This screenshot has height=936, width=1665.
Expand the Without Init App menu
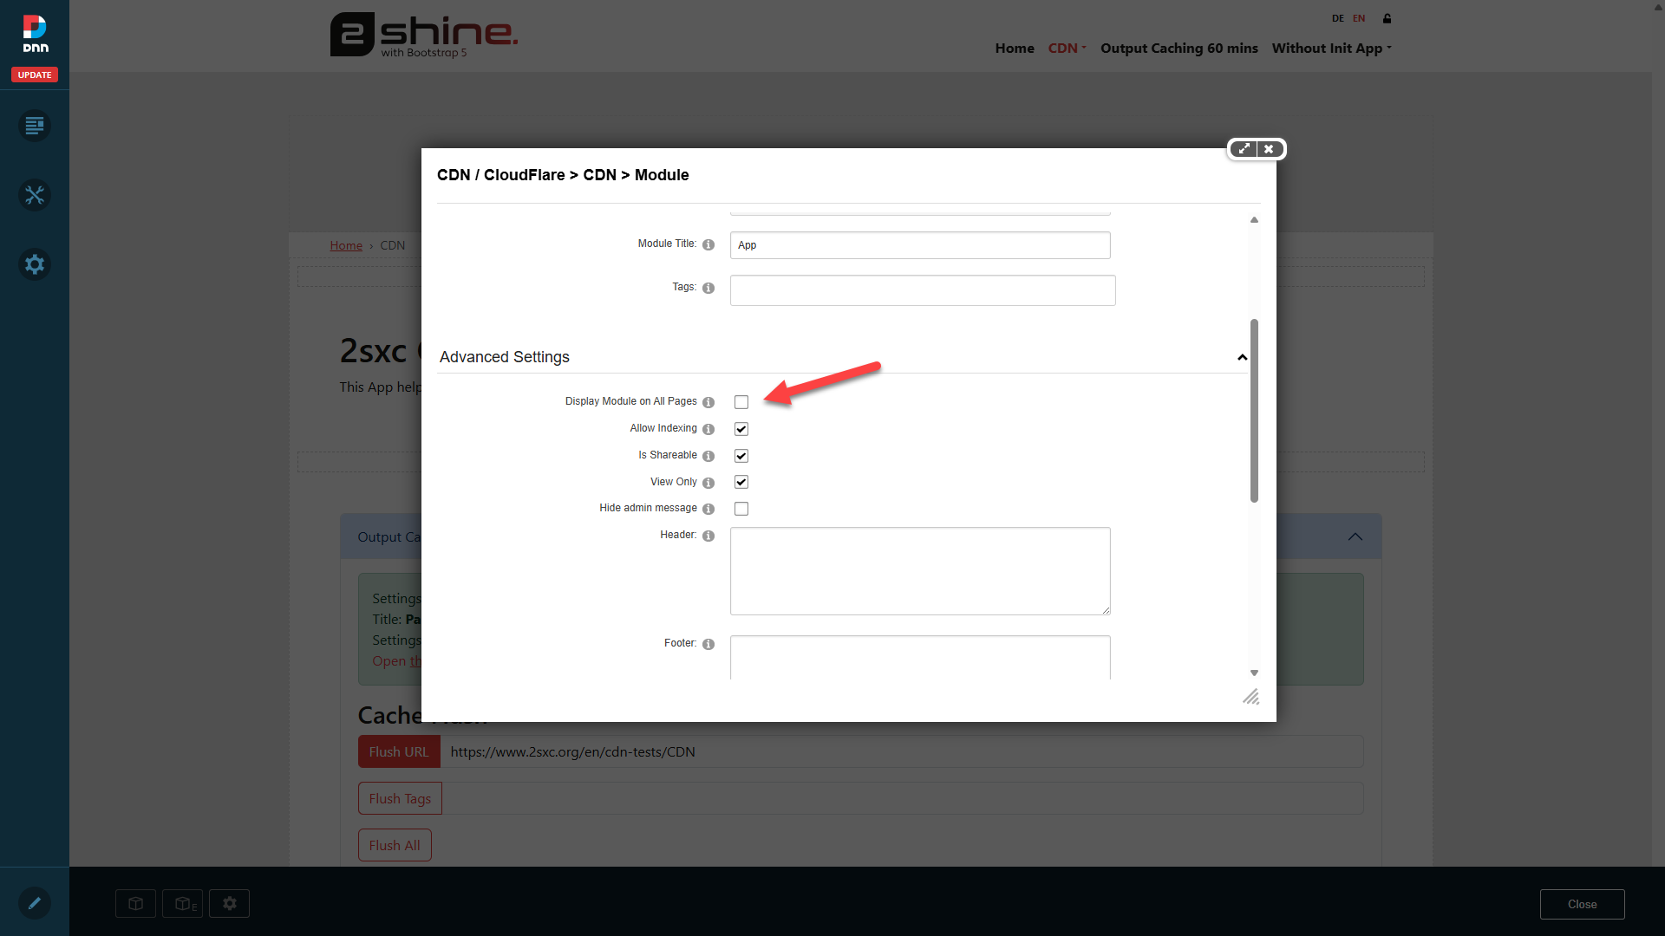(x=1331, y=49)
